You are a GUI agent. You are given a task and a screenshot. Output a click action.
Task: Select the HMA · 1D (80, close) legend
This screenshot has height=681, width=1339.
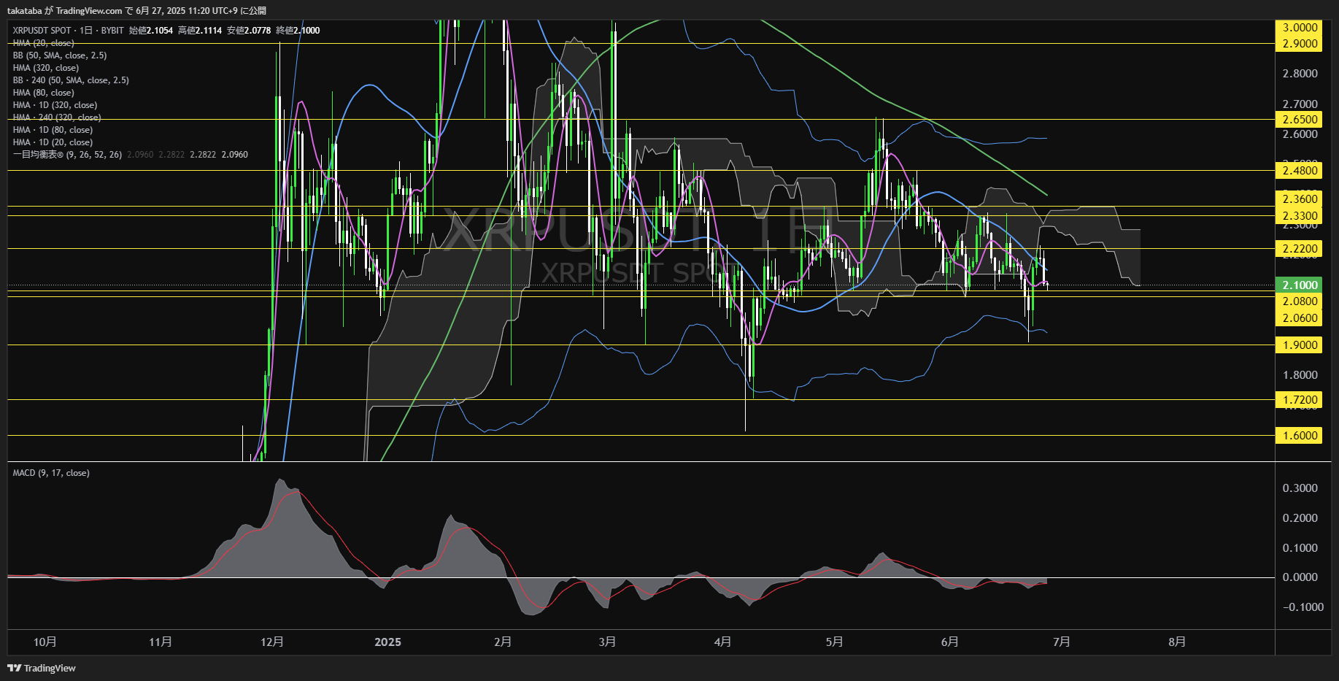[53, 130]
